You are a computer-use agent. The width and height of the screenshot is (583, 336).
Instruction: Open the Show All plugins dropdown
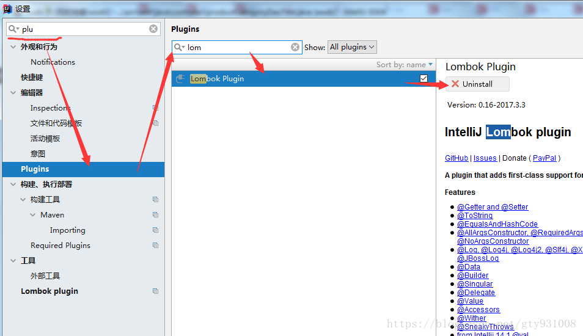(352, 47)
